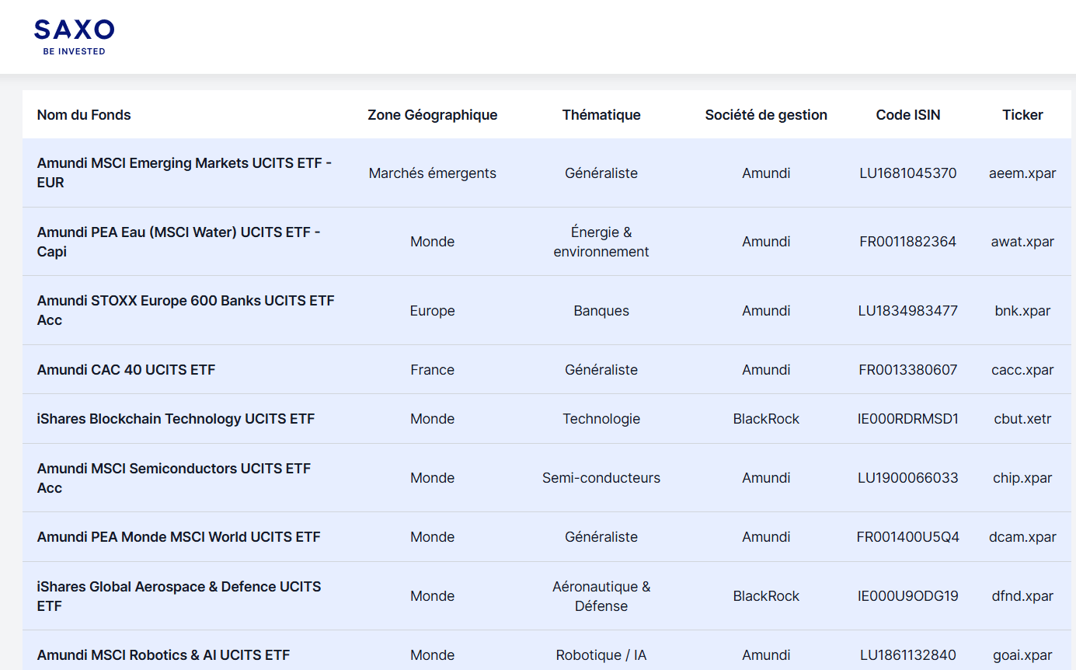Screen dimensions: 1076x670
Task: Click ticker cacc.xpar
Action: [1022, 370]
